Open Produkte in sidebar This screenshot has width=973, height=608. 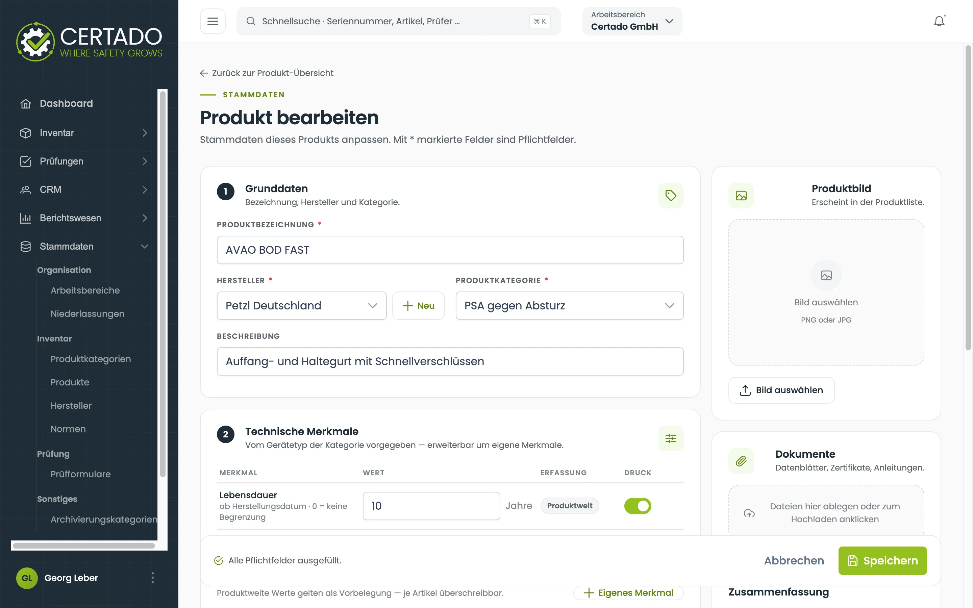click(70, 382)
